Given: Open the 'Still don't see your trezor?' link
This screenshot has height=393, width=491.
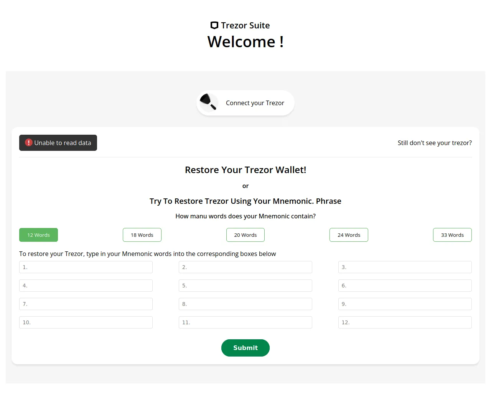Looking at the screenshot, I should tap(435, 143).
